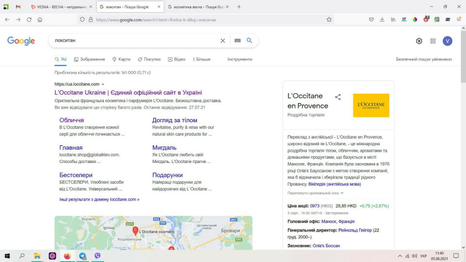Screen dimensions: 466x262
Task: Open Інструменти search tools
Action: click(240, 59)
